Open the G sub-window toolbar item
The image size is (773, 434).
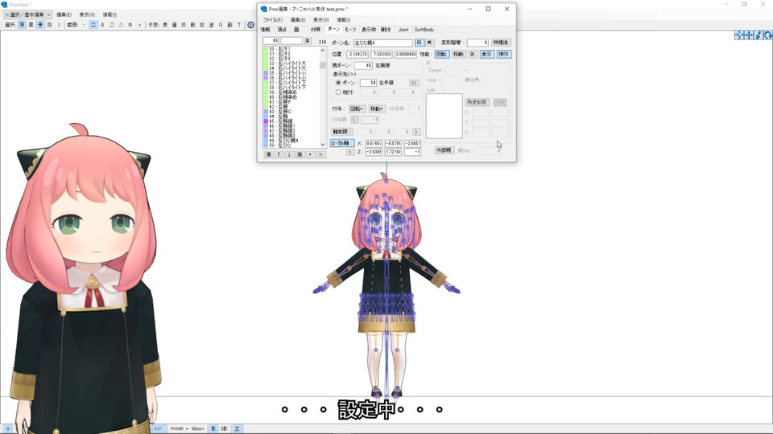pyautogui.click(x=221, y=25)
